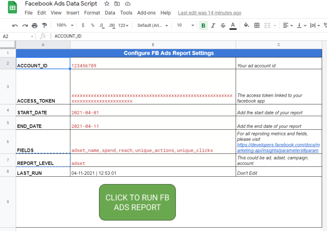Open the Data menu
The height and width of the screenshot is (231, 327).
coord(110,13)
